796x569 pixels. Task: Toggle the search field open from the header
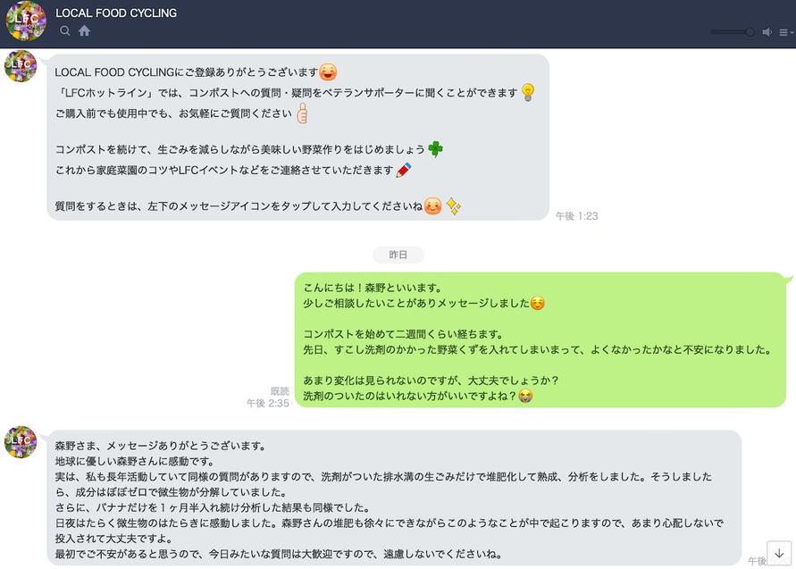(64, 30)
